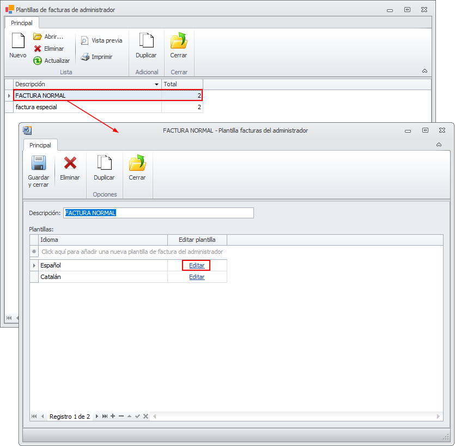Open Vista previa

pyautogui.click(x=101, y=40)
